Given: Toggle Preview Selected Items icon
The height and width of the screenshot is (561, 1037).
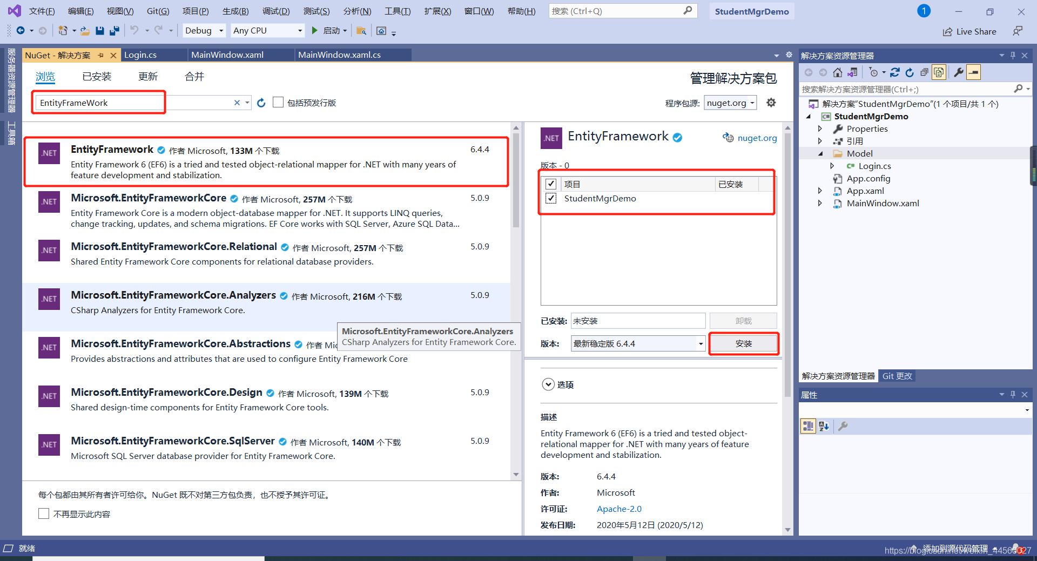Looking at the screenshot, I should click(974, 72).
